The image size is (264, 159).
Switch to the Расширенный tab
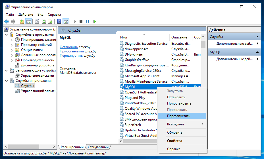point(72,147)
